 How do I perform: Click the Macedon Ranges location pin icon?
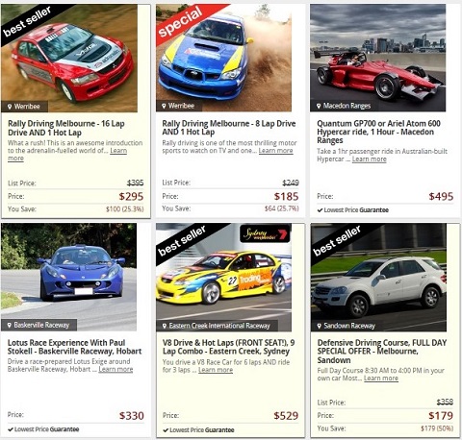[319, 106]
